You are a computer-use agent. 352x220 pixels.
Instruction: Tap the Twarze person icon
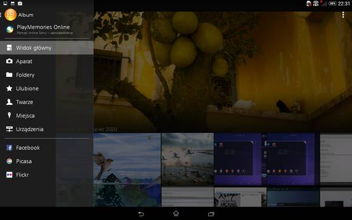tap(9, 102)
